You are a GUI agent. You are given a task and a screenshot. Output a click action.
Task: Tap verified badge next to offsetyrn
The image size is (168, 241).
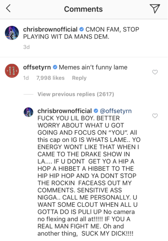coord(55,67)
